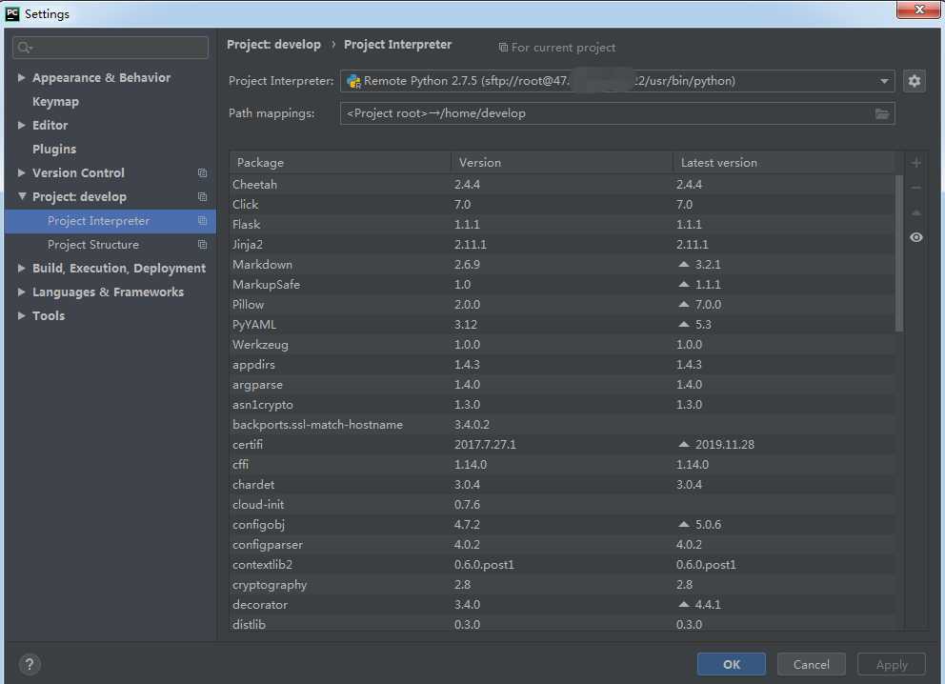Sort by Latest version column header

tap(783, 163)
